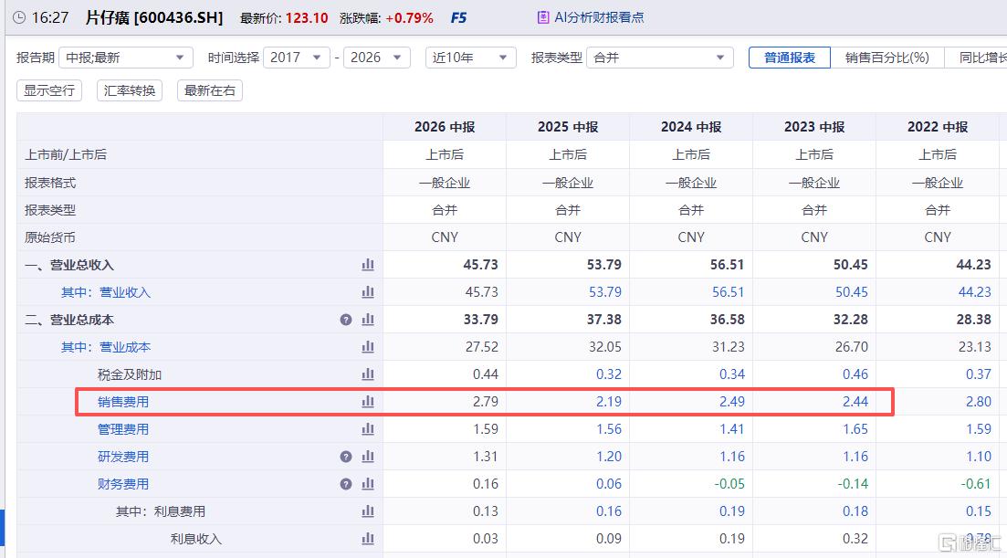The height and width of the screenshot is (558, 1007).
Task: Open chart icon for 利息费用 row
Action: [368, 511]
